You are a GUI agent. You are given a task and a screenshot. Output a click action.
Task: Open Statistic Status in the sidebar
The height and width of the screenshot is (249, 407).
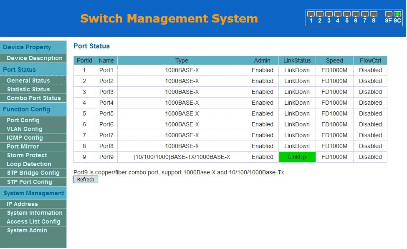pyautogui.click(x=28, y=89)
